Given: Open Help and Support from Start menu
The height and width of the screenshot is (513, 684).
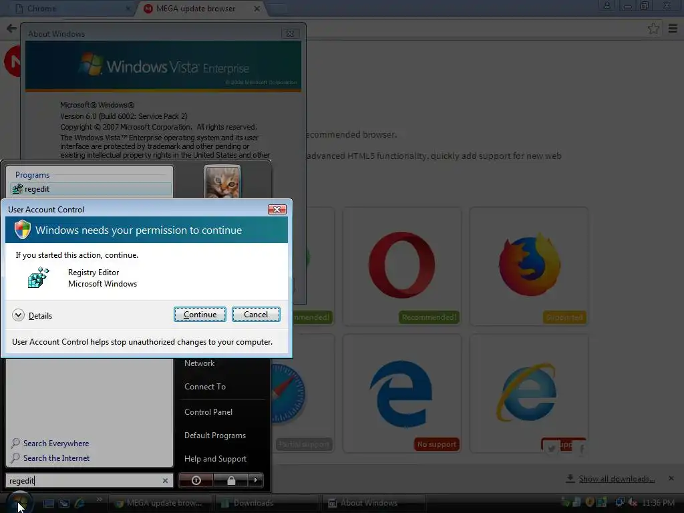Looking at the screenshot, I should [x=216, y=459].
